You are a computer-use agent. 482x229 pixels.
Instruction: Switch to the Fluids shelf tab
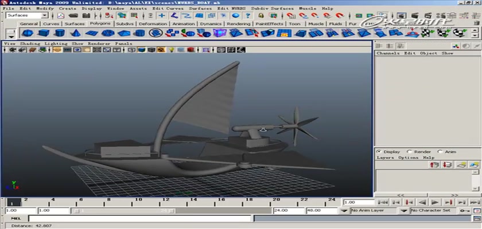pyautogui.click(x=335, y=23)
